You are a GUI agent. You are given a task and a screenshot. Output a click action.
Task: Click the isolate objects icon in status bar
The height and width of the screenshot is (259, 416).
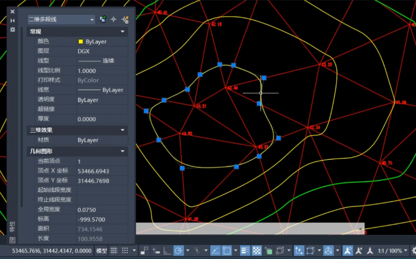coord(328,250)
